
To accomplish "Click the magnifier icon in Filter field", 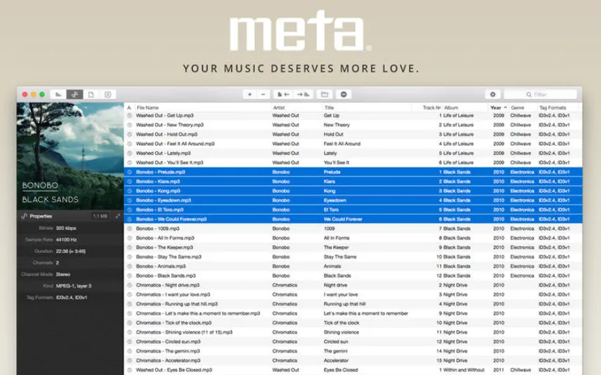I will pyautogui.click(x=529, y=94).
